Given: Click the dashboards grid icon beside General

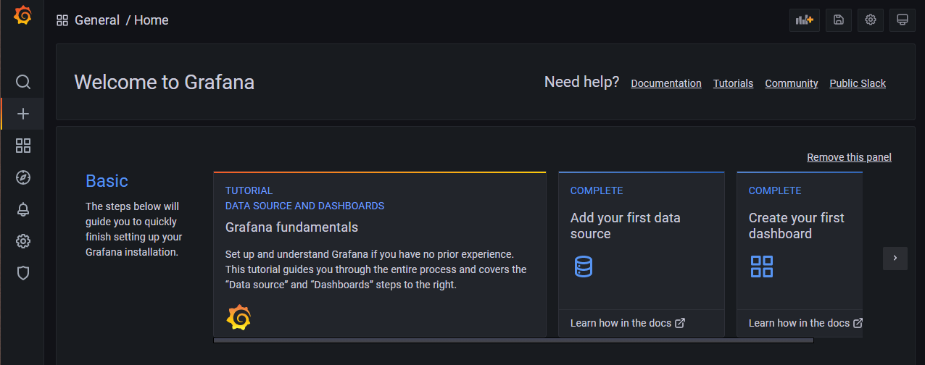Looking at the screenshot, I should tap(62, 20).
